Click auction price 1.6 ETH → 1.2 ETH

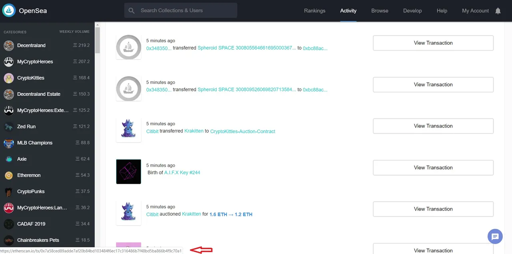(x=231, y=215)
